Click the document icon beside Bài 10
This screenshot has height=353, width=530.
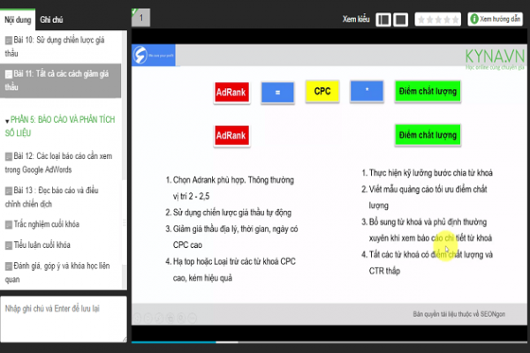tap(9, 41)
